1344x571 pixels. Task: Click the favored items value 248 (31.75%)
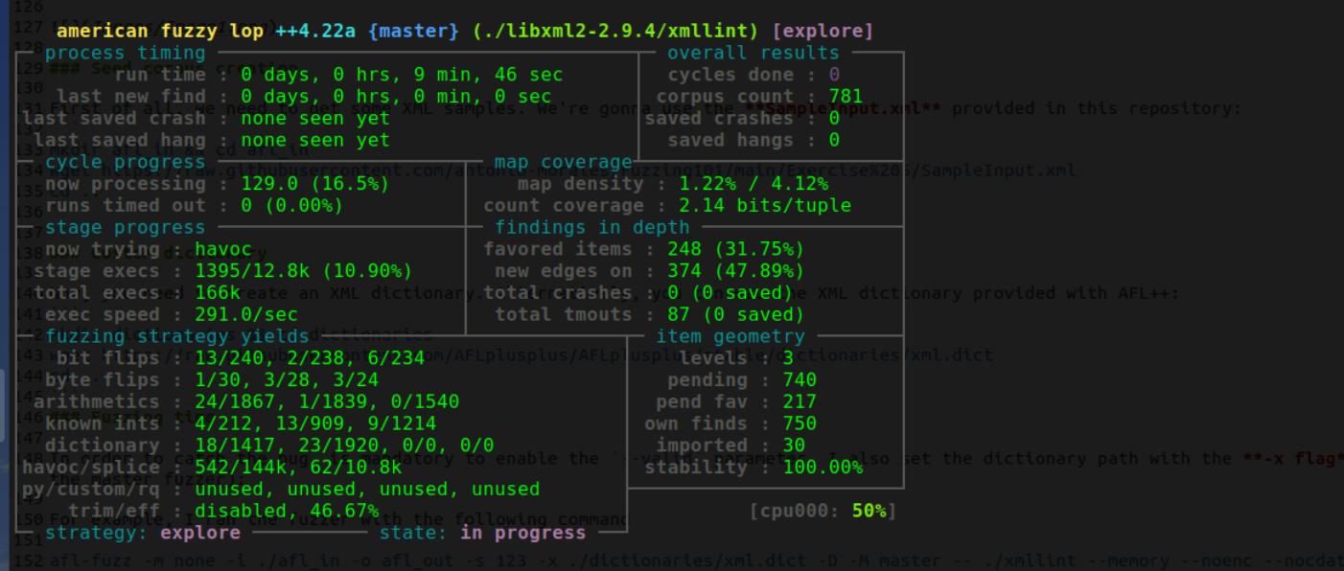pyautogui.click(x=735, y=249)
